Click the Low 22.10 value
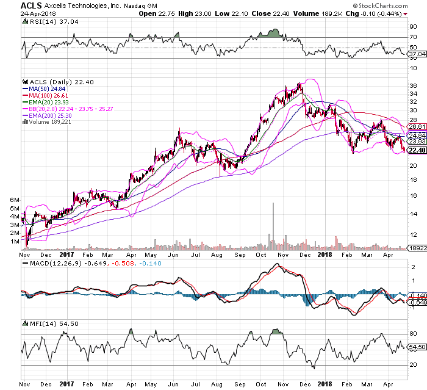 (x=231, y=13)
